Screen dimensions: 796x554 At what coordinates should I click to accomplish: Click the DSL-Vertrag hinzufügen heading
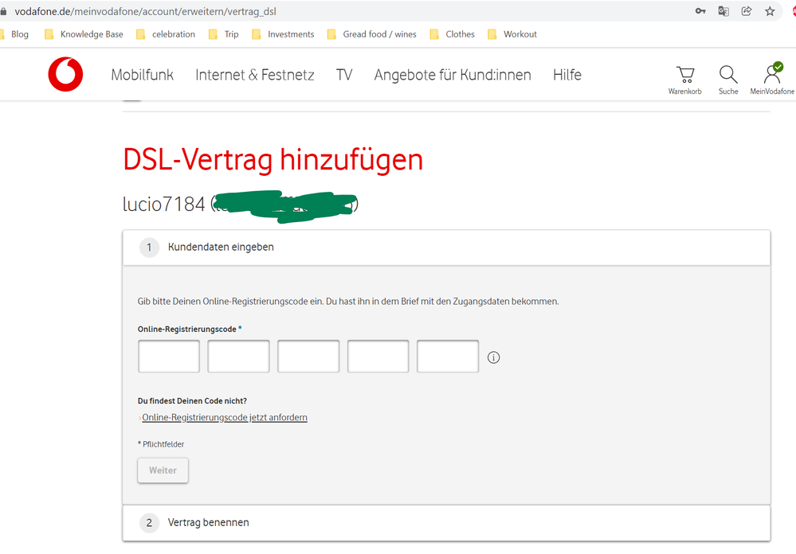coord(273,159)
